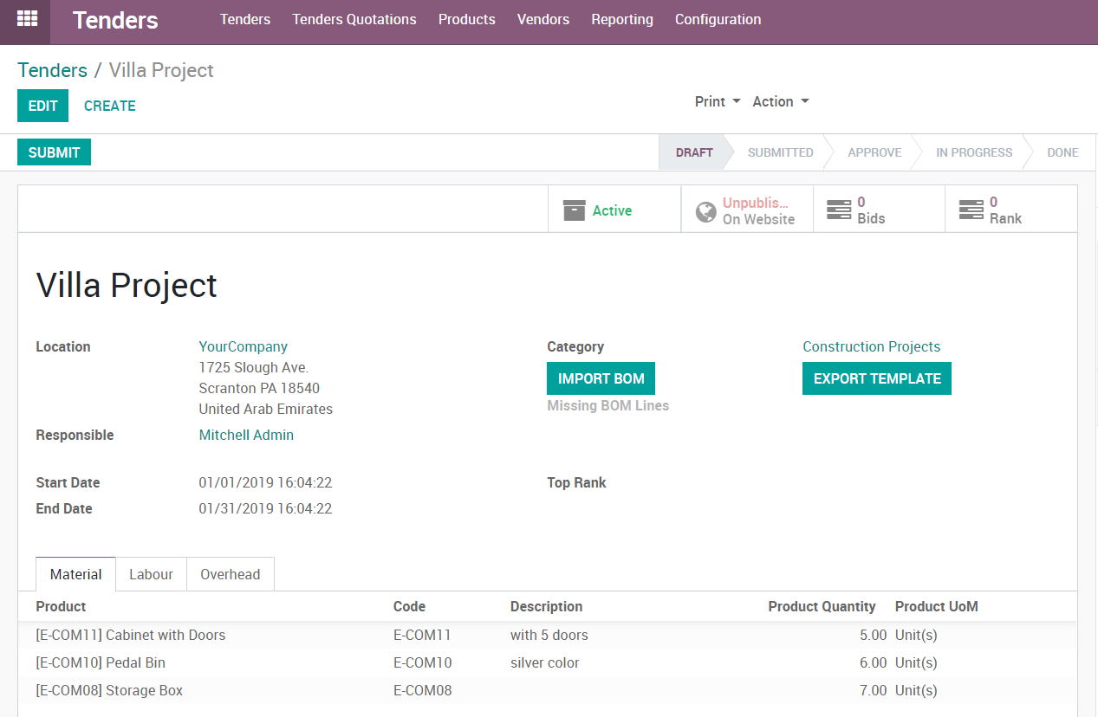Image resolution: width=1098 pixels, height=717 pixels.
Task: Open the Bids stat icon
Action: (x=839, y=210)
